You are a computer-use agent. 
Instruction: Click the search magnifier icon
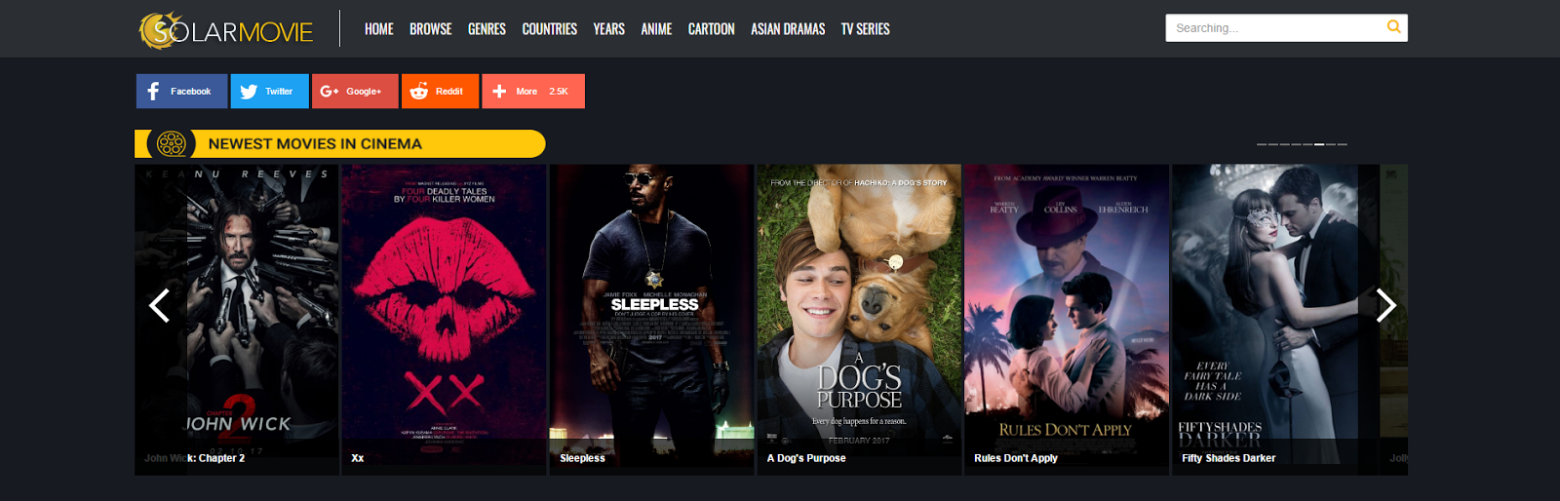tap(1394, 27)
